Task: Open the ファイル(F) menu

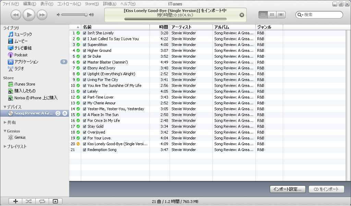Action: pos(11,4)
